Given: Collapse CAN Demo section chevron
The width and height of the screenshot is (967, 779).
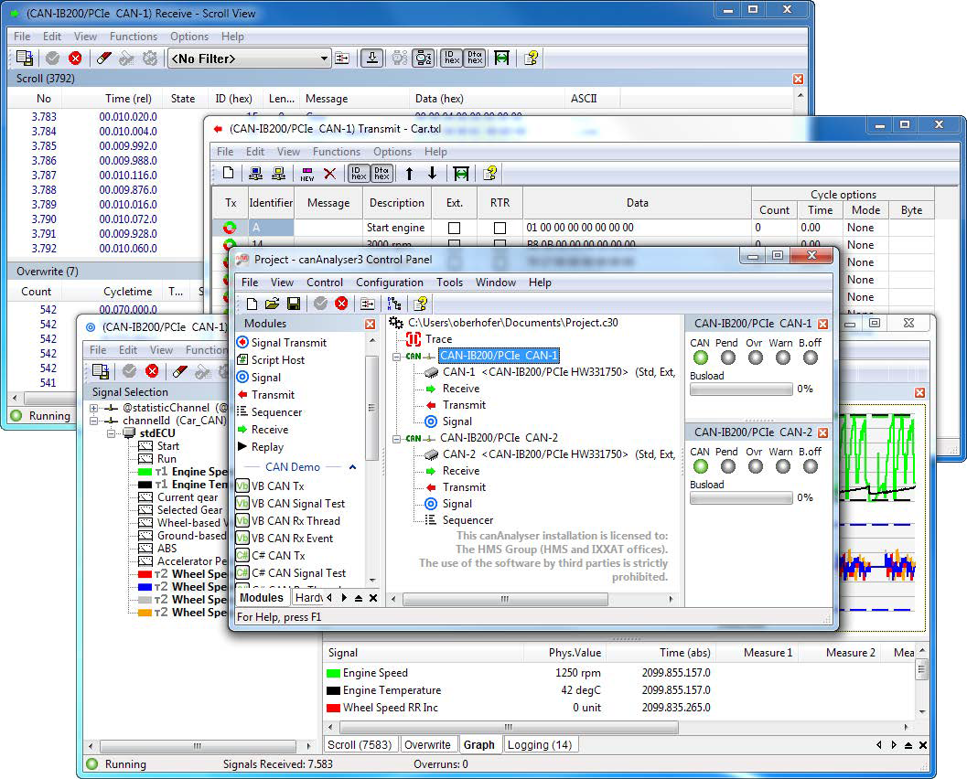Looking at the screenshot, I should (352, 467).
